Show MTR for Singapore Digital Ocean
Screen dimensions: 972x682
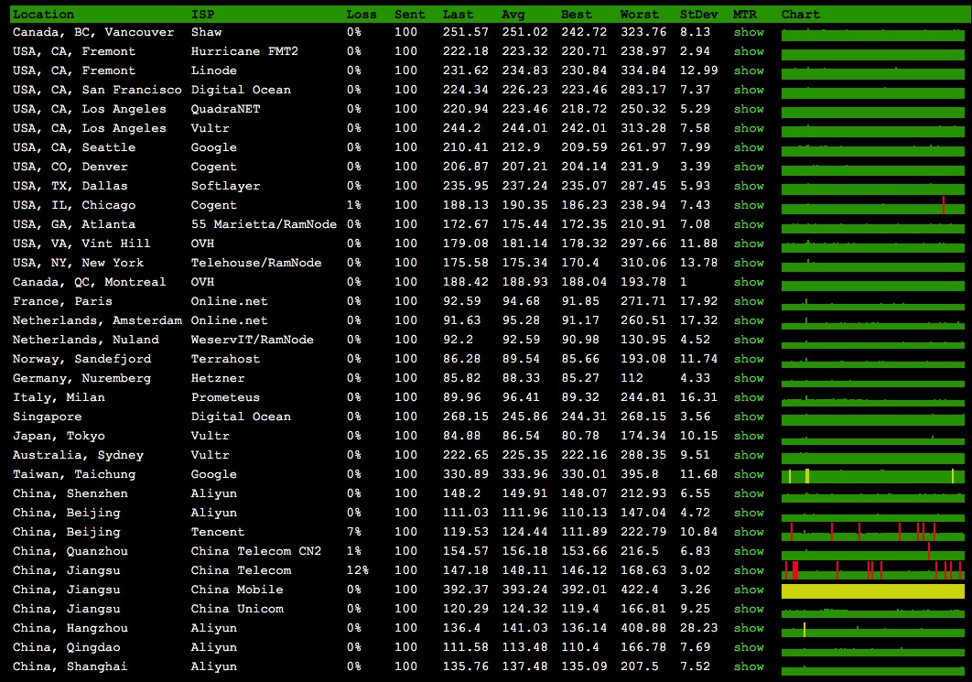pyautogui.click(x=749, y=417)
